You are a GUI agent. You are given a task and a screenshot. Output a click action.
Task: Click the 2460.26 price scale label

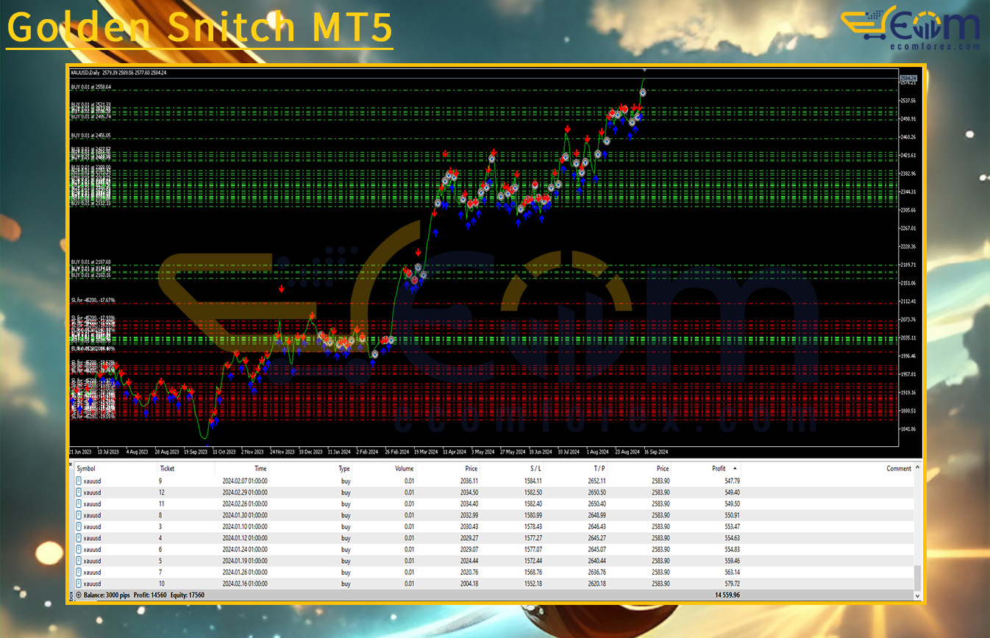(x=908, y=137)
